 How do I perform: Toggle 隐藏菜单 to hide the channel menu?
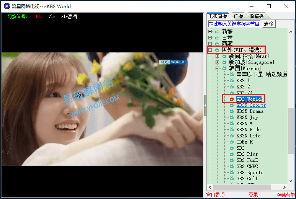(286, 195)
